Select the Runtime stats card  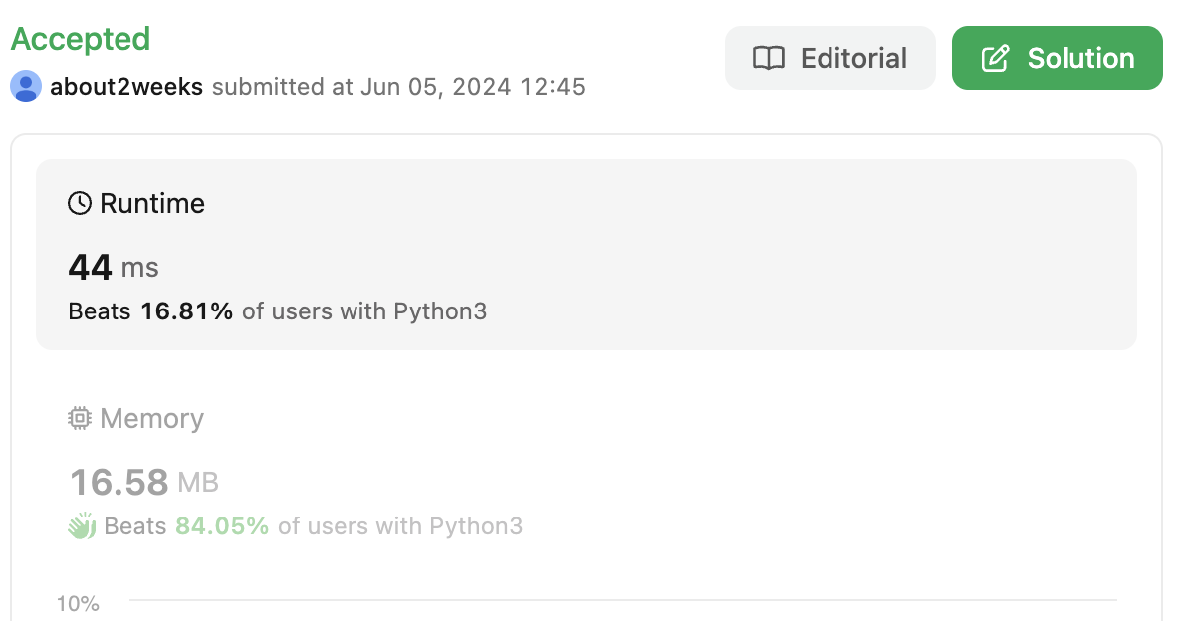click(x=587, y=255)
